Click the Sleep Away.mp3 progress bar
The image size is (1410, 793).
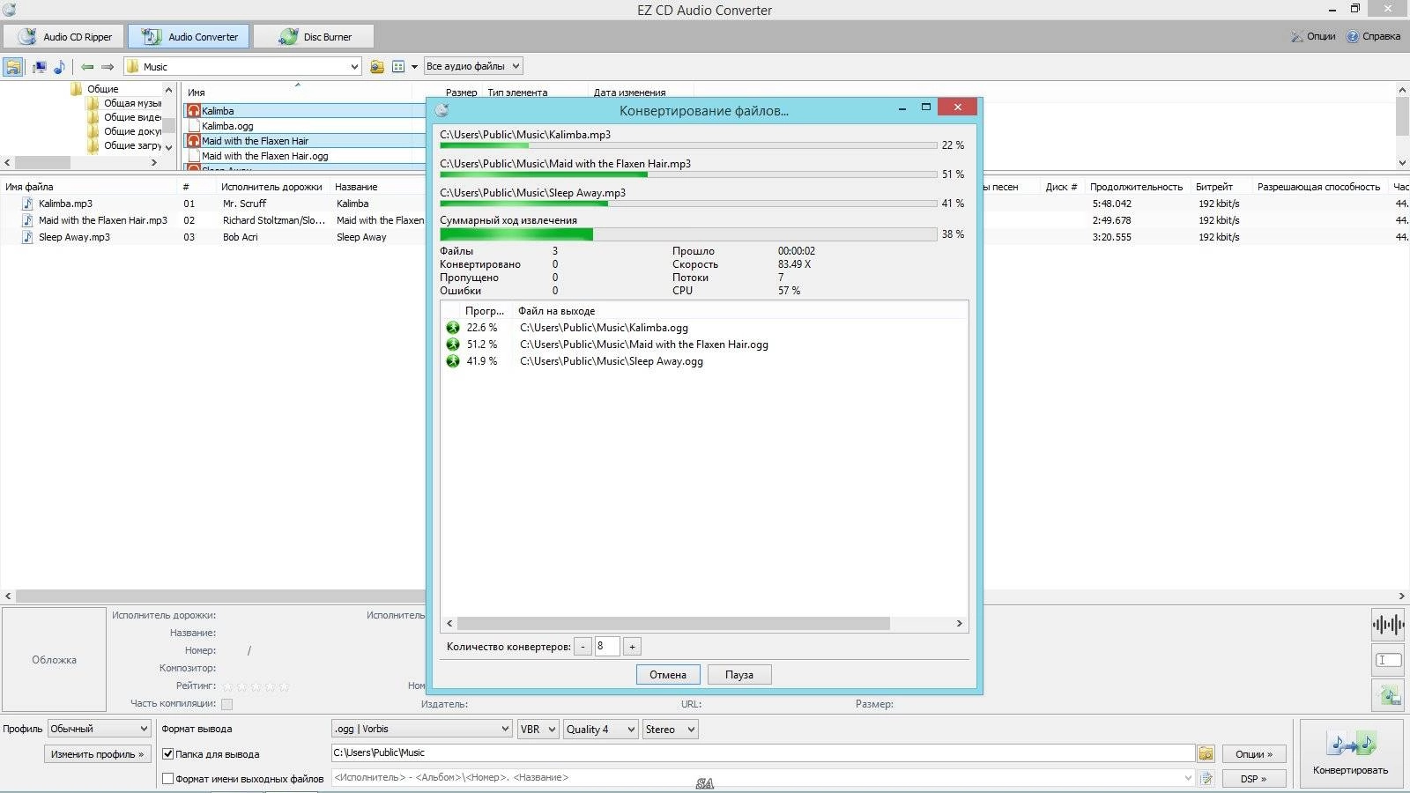tap(688, 204)
